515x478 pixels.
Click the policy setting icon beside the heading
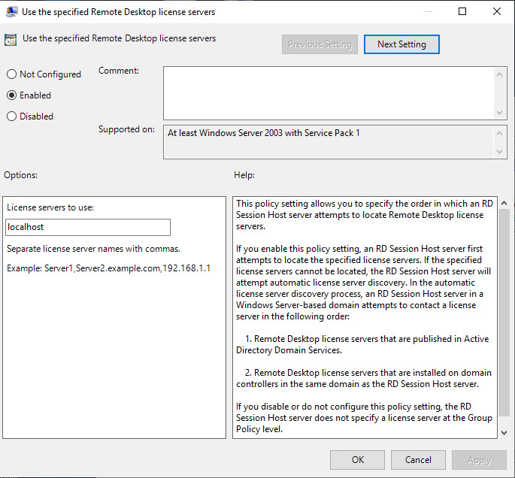tap(11, 40)
